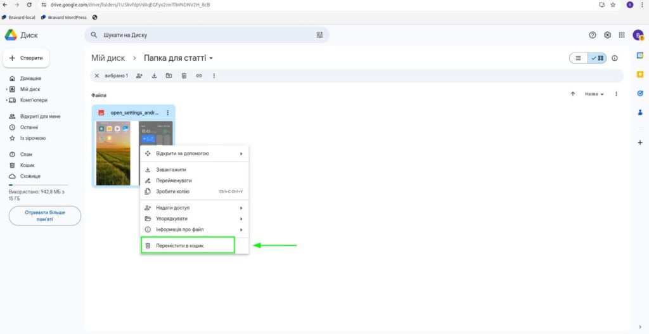The width and height of the screenshot is (649, 334).
Task: Get add-ons via plus icon
Action: [x=640, y=143]
